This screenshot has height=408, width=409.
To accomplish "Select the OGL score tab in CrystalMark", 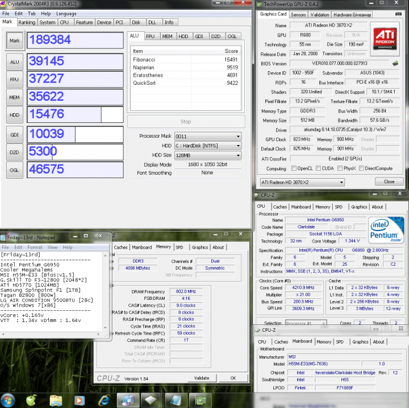I will tap(232, 36).
